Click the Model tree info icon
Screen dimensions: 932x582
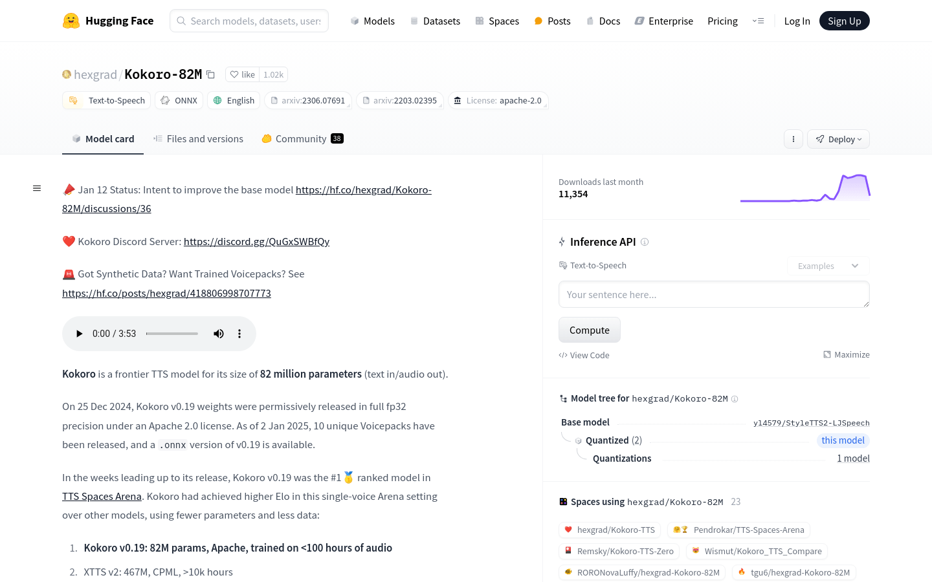735,399
